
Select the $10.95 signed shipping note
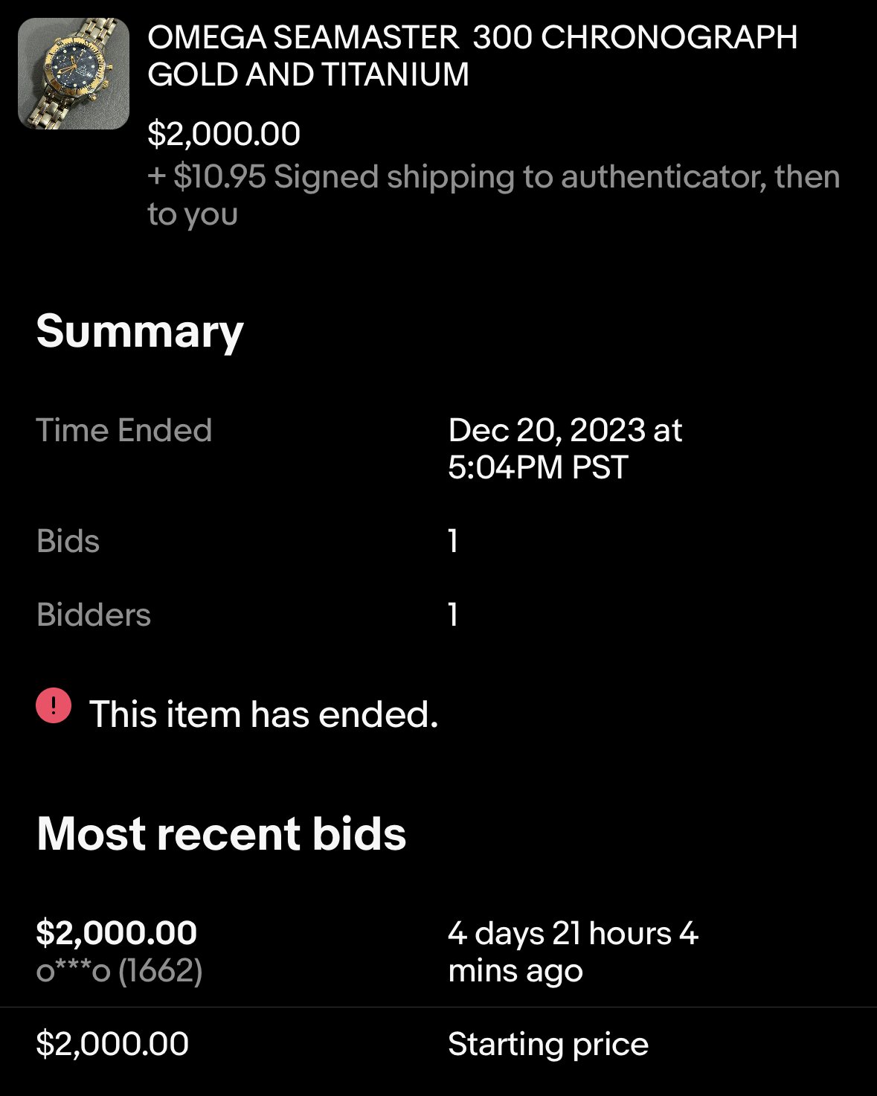tap(493, 195)
